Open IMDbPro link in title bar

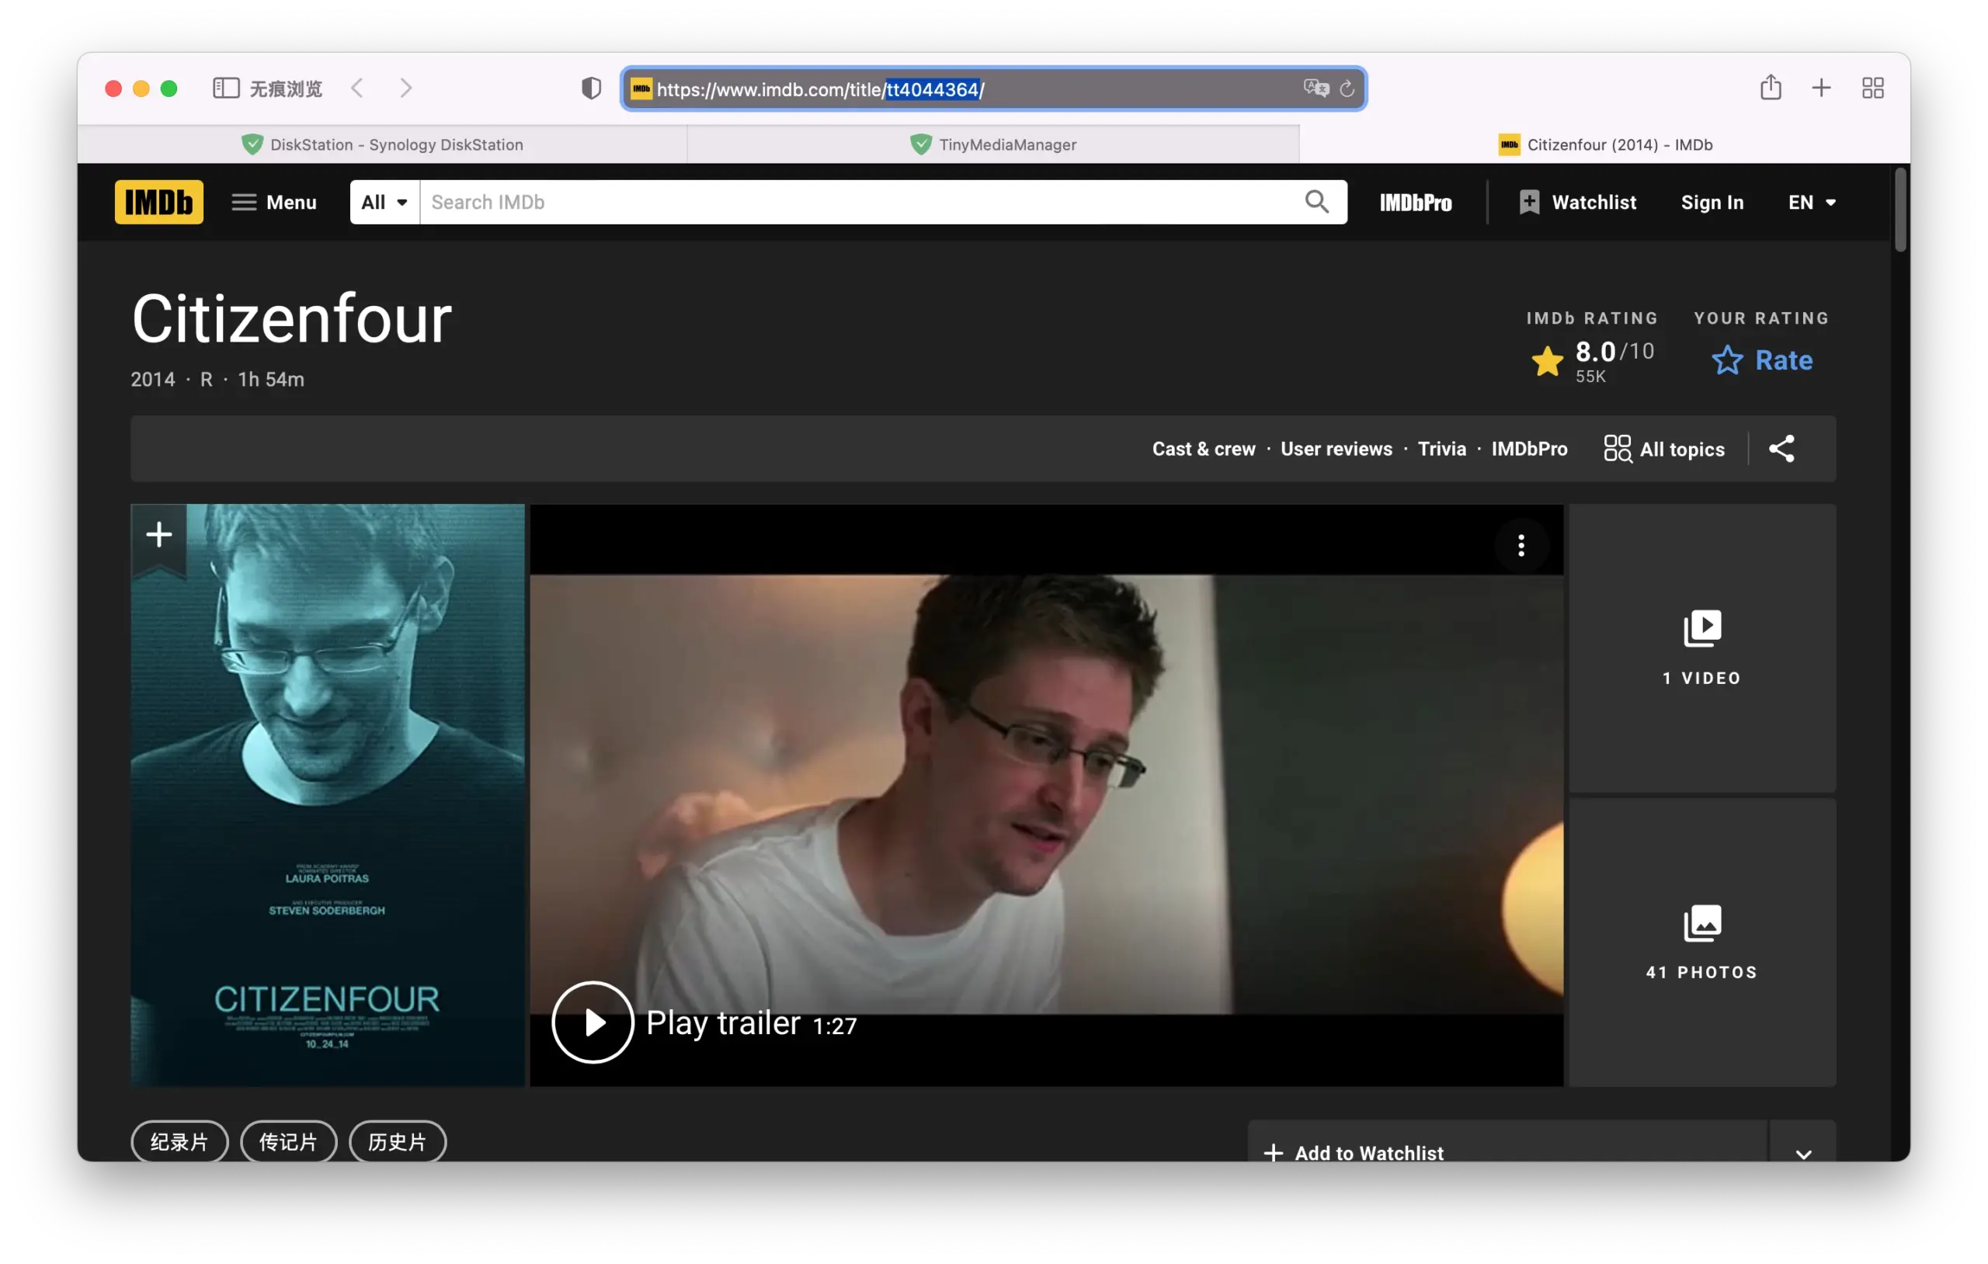tap(1529, 449)
